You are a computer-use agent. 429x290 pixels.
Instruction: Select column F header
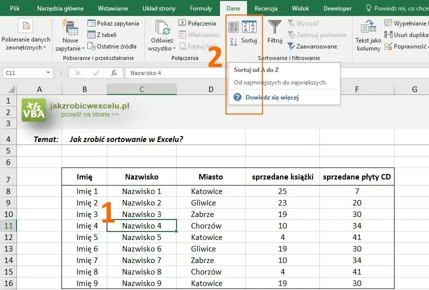[x=357, y=89]
